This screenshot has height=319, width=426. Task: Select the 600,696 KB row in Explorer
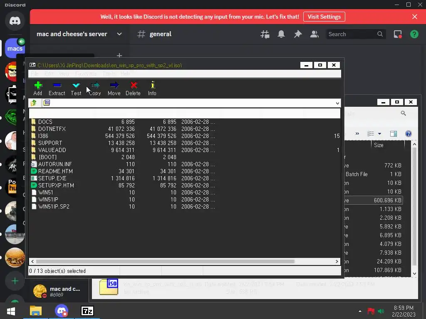374,201
